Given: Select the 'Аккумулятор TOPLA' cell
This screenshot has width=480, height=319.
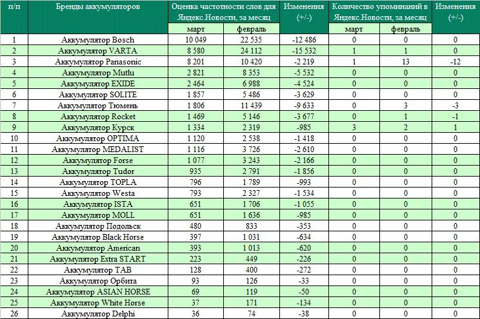Looking at the screenshot, I should tap(98, 182).
